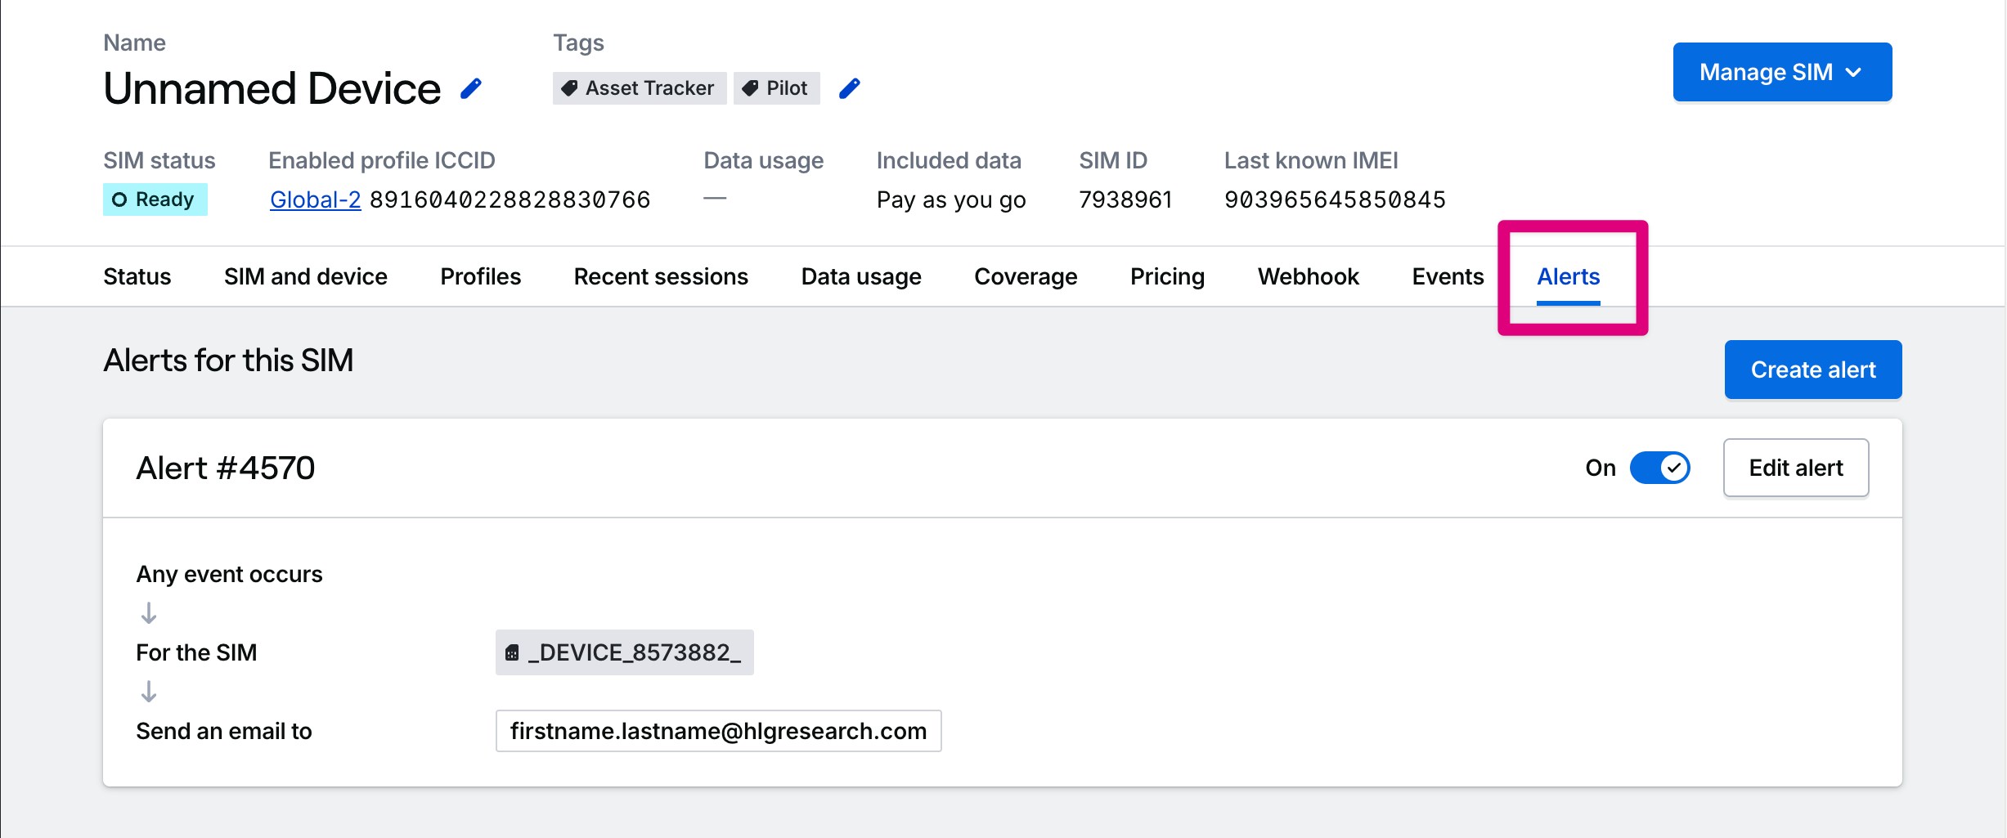Click the Alert #4570 heading
This screenshot has width=2007, height=838.
pyautogui.click(x=226, y=468)
